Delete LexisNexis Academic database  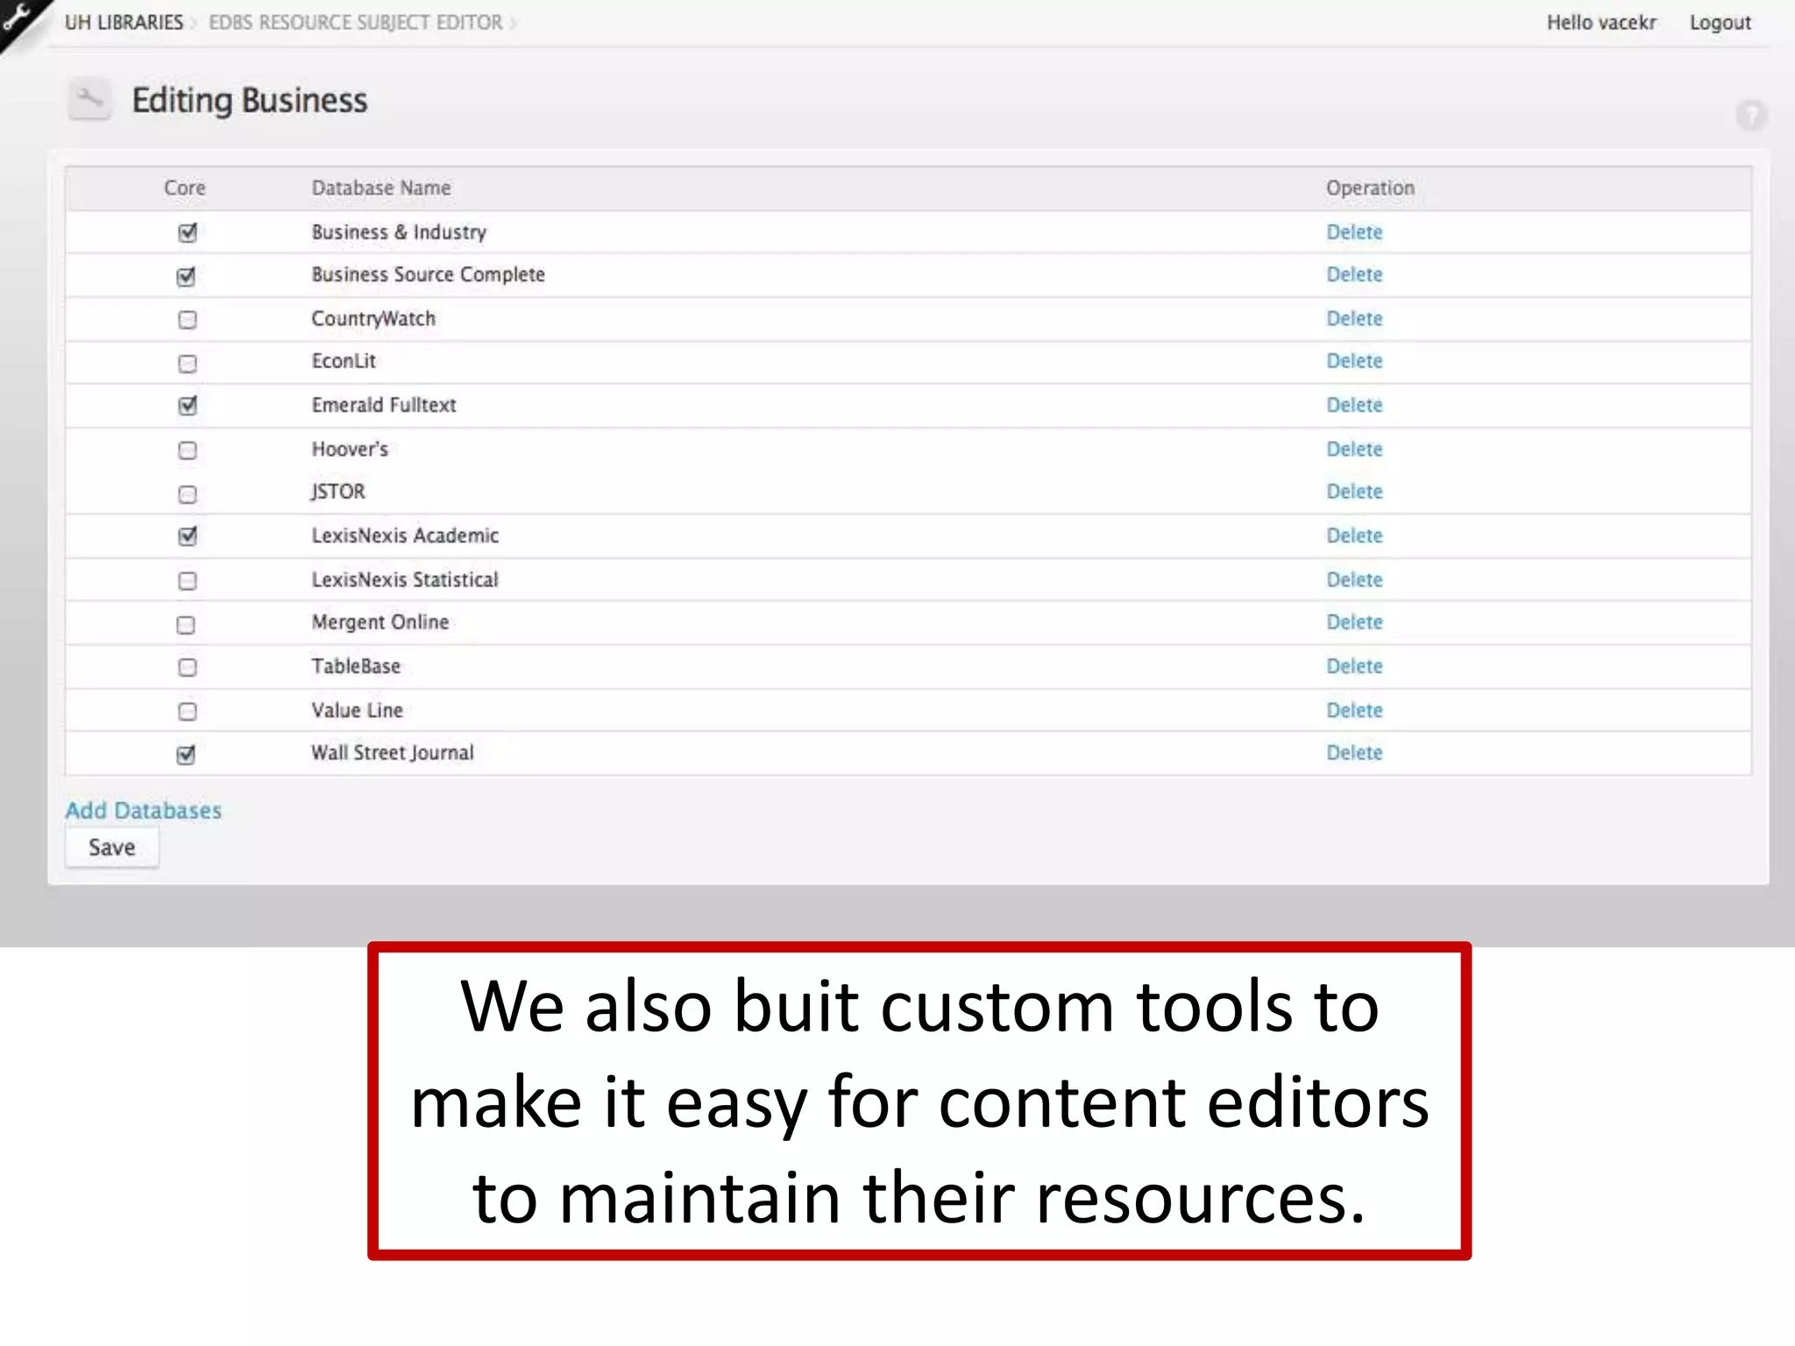[1354, 535]
